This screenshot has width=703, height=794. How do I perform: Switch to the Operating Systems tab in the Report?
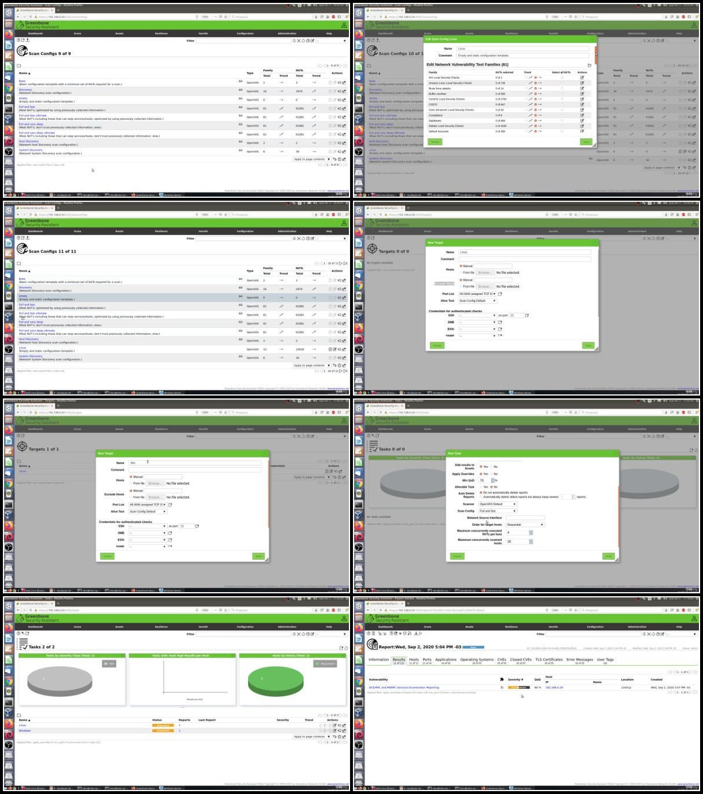477,661
